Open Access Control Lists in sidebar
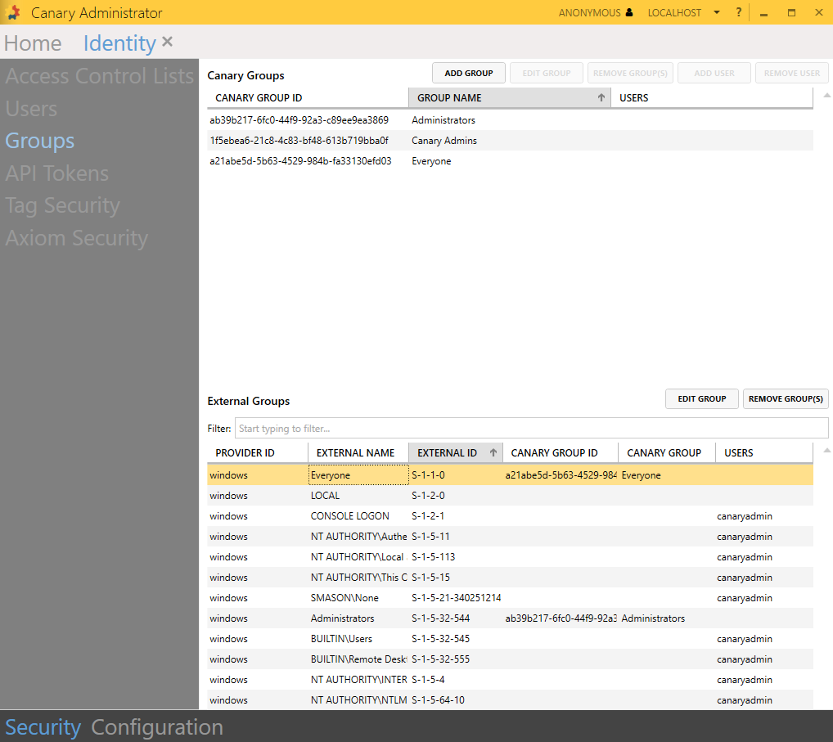This screenshot has height=742, width=833. [99, 76]
